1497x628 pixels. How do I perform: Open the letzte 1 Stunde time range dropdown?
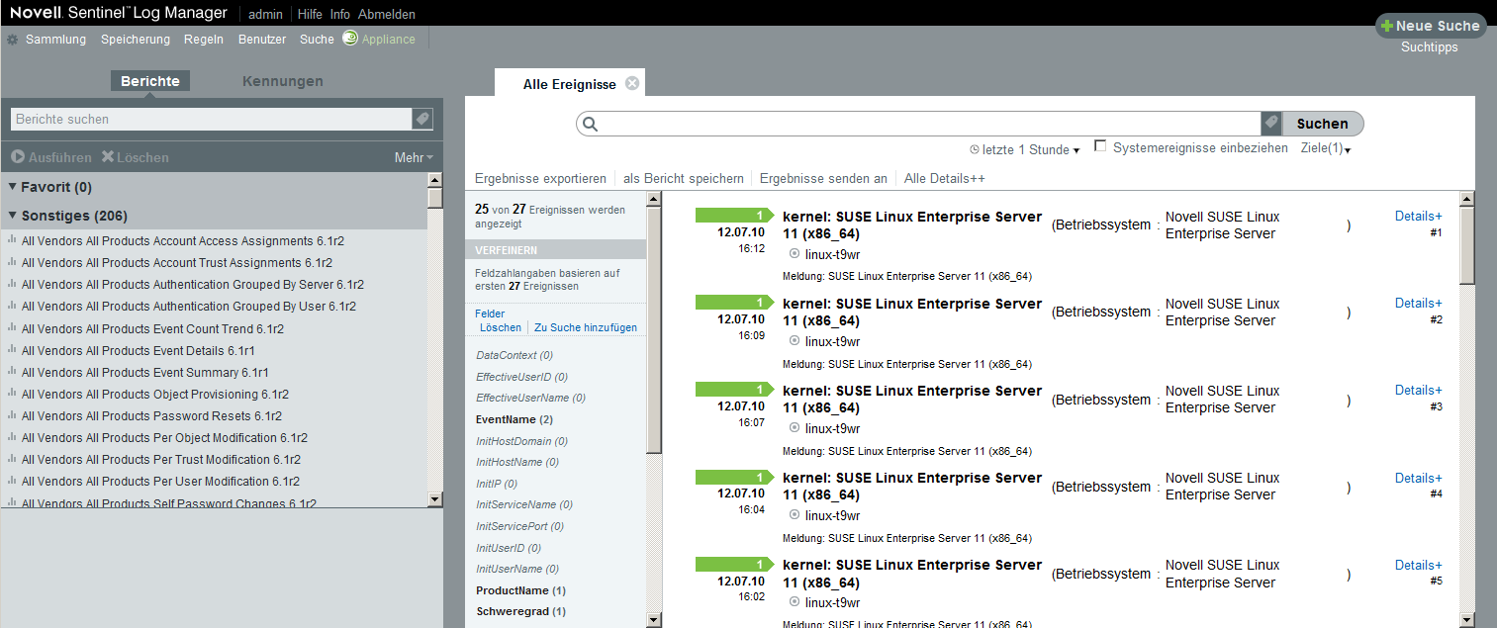[x=1025, y=149]
